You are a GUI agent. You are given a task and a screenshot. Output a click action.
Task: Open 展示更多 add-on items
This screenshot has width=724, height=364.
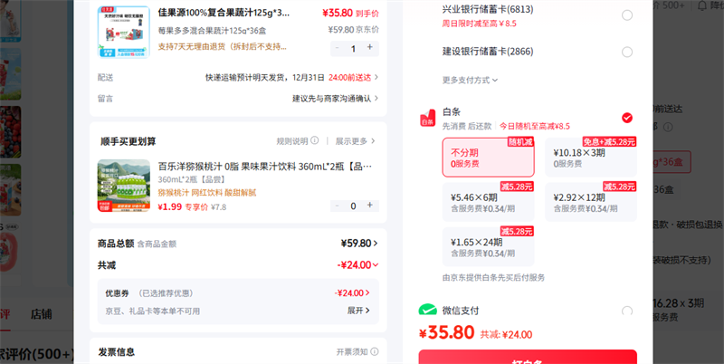click(x=355, y=141)
